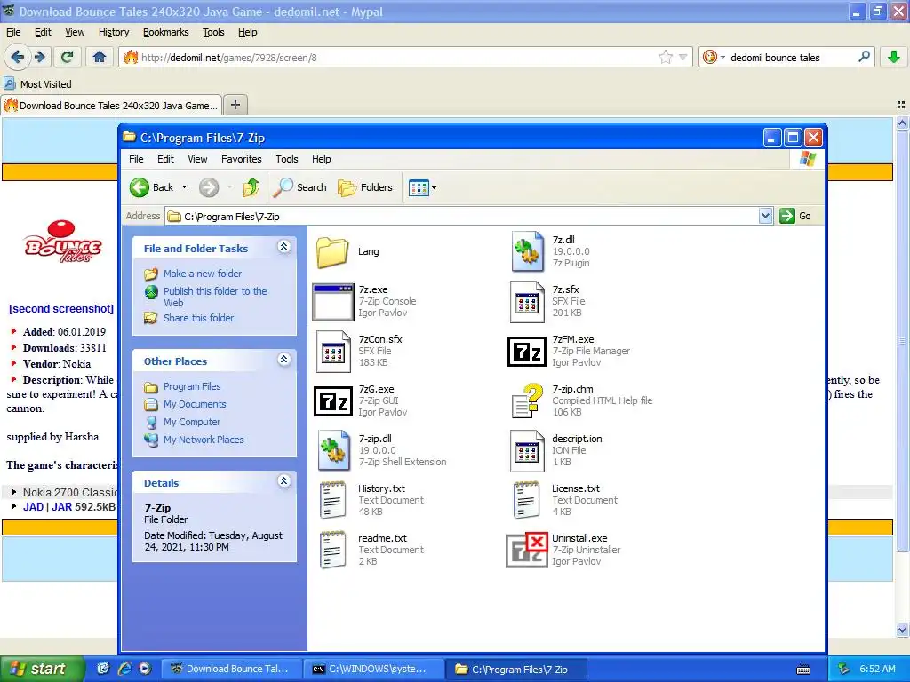This screenshot has height=682, width=910.
Task: Click Publish this folder to the Web
Action: (215, 297)
